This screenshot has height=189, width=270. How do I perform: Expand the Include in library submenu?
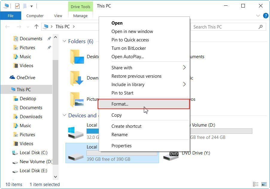pyautogui.click(x=184, y=84)
